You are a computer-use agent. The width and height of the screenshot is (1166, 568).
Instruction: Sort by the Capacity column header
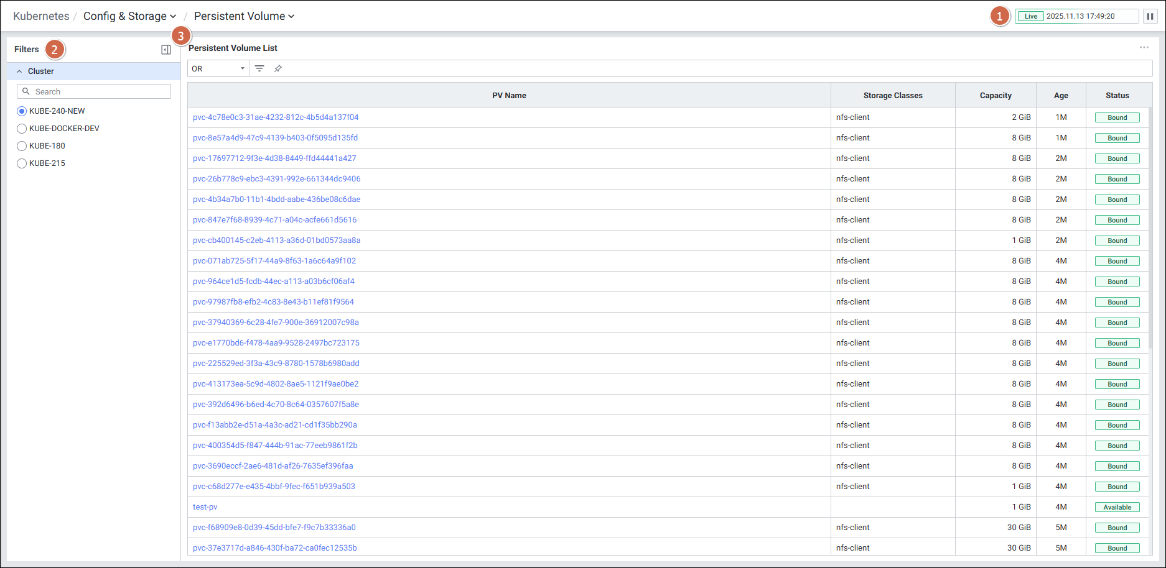click(995, 96)
